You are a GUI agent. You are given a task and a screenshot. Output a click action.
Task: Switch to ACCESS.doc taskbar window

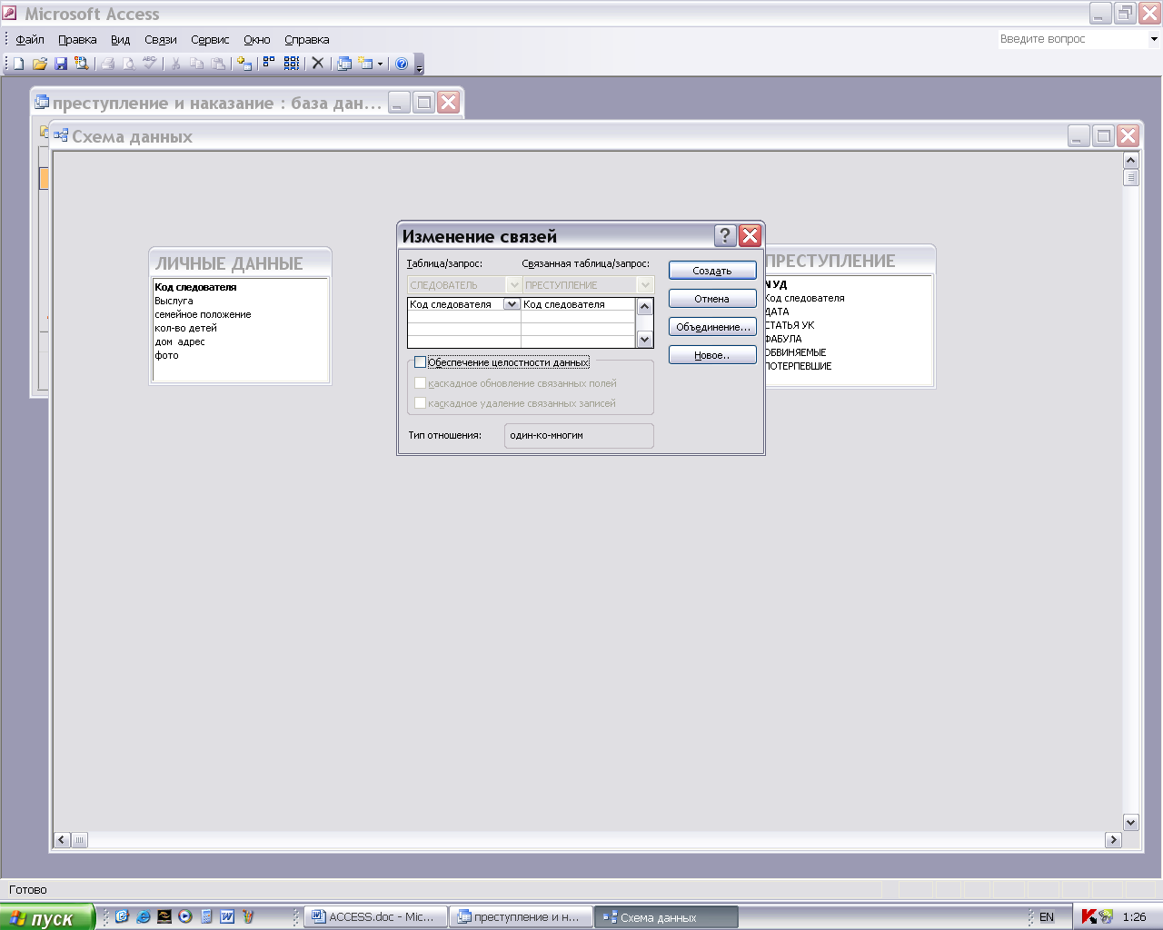point(376,917)
